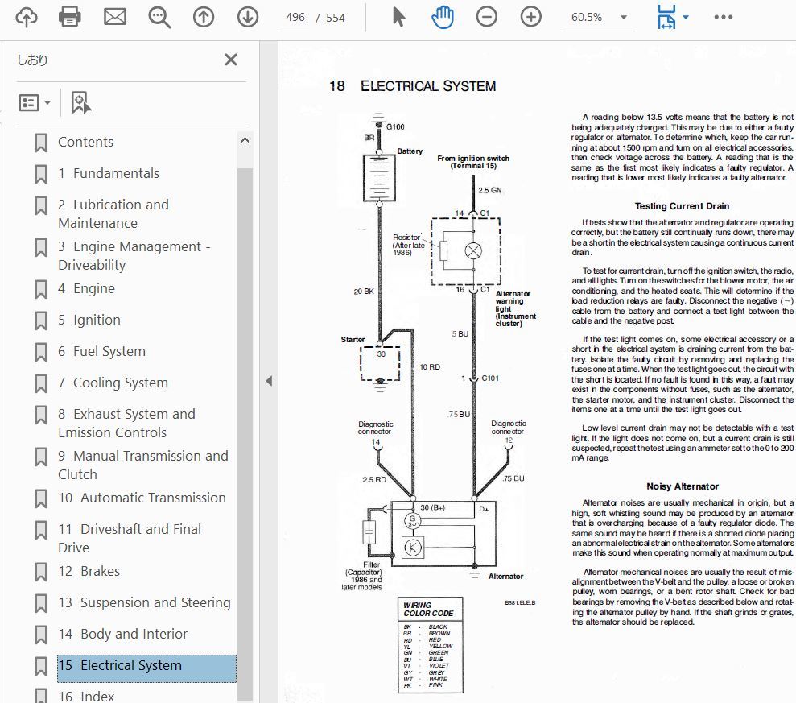This screenshot has width=796, height=703.
Task: Click the bookmark icon beside 6 Fuel System
Action: [41, 353]
